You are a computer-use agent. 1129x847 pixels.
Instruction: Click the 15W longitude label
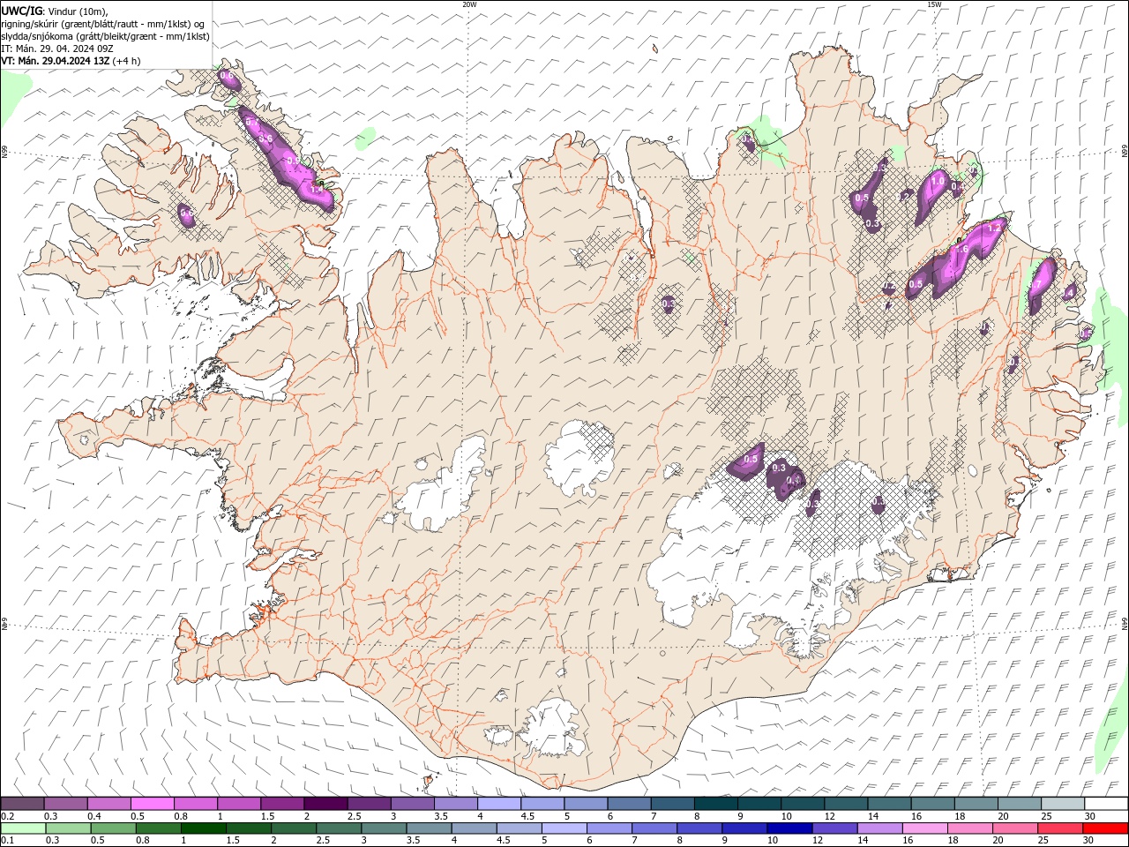(934, 4)
